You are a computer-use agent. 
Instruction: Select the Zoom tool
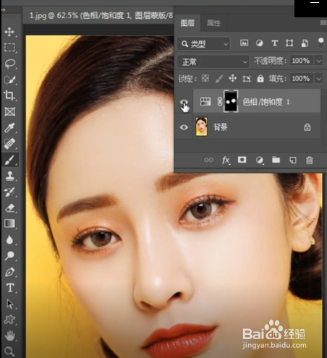9,351
